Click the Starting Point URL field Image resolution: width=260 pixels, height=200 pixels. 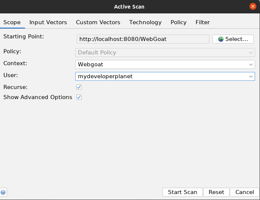(x=143, y=39)
